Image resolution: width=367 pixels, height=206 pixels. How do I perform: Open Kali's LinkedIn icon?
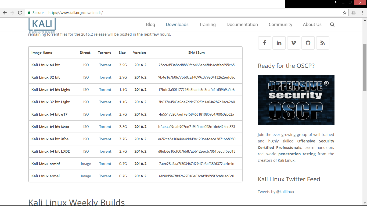coord(279,43)
